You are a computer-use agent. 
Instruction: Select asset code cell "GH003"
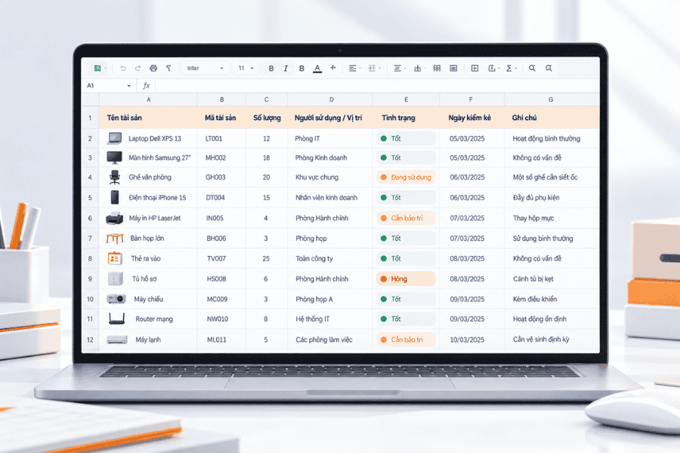click(x=221, y=177)
